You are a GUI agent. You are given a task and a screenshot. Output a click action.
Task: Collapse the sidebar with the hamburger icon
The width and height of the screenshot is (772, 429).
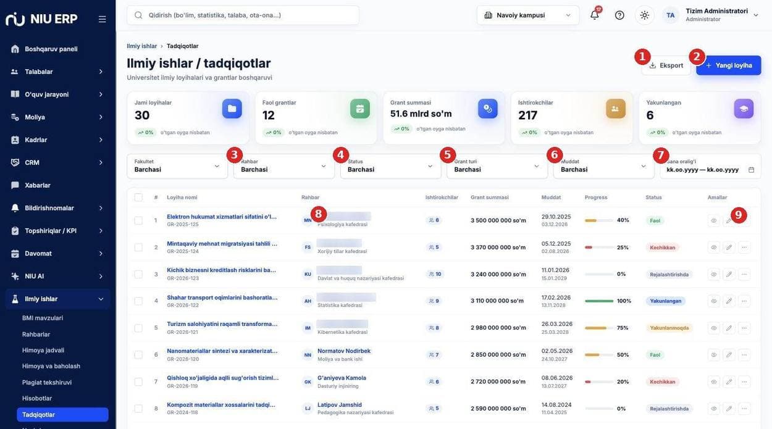point(102,19)
